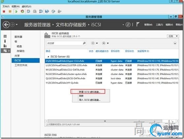Click the red stop VM toolbar icon
The width and height of the screenshot is (184, 139).
point(4,12)
